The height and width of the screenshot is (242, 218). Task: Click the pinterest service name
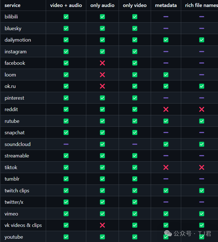click(15, 98)
